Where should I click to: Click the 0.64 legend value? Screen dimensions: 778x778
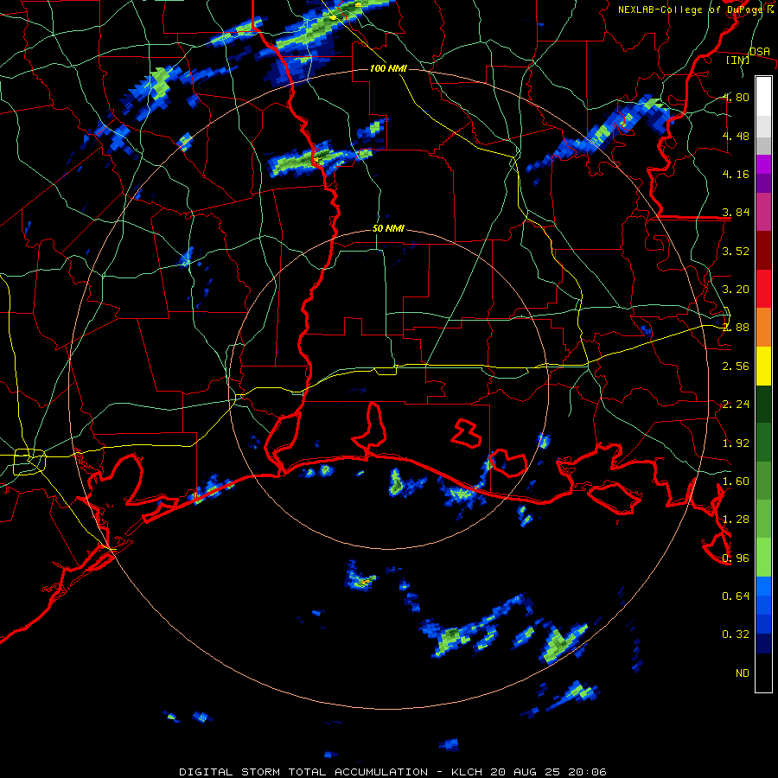736,596
